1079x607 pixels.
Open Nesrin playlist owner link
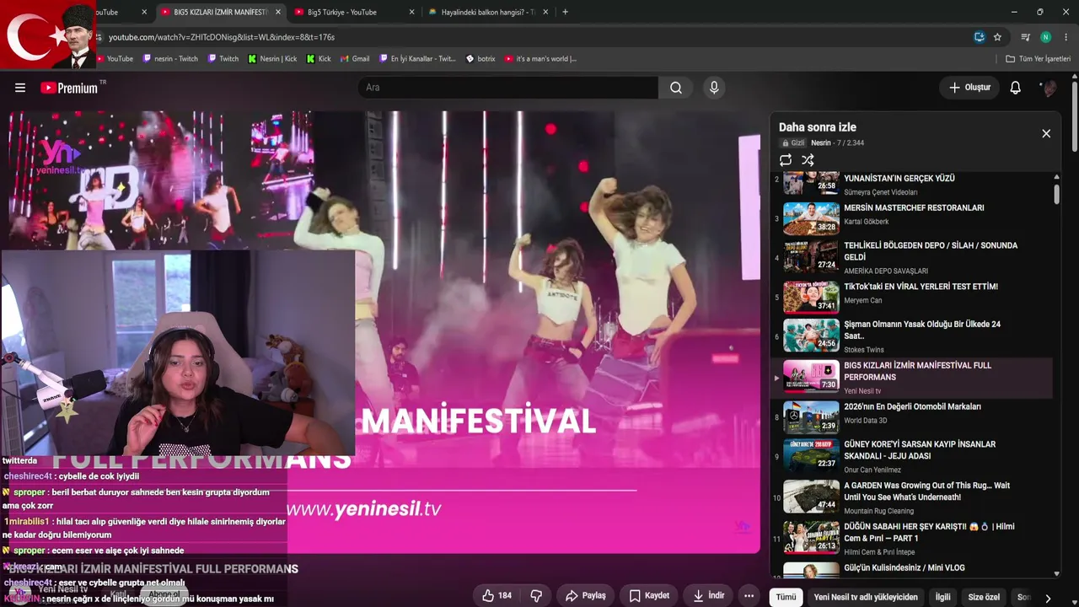(x=821, y=143)
